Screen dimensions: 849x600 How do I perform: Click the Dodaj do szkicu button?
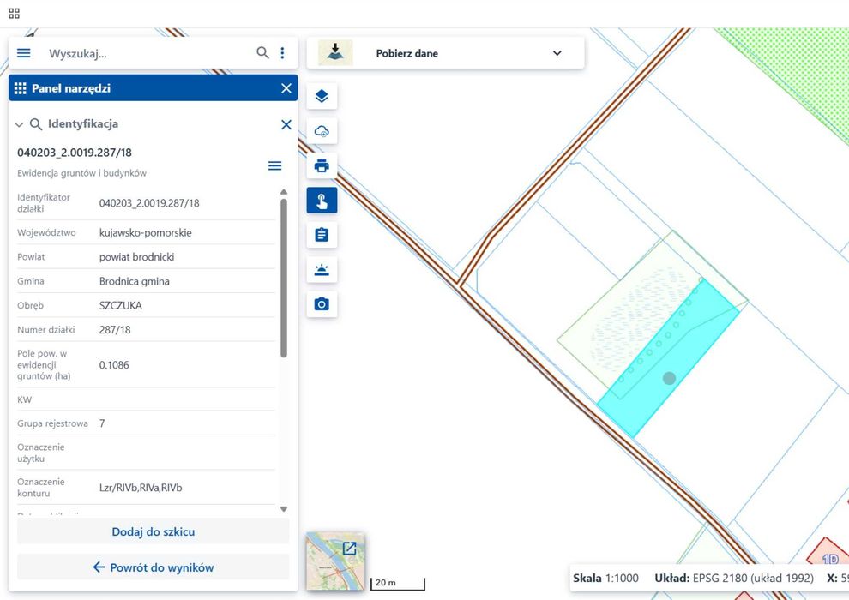point(154,531)
